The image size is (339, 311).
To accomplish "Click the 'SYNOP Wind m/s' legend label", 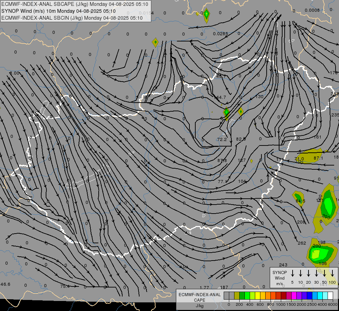I will tap(279, 278).
